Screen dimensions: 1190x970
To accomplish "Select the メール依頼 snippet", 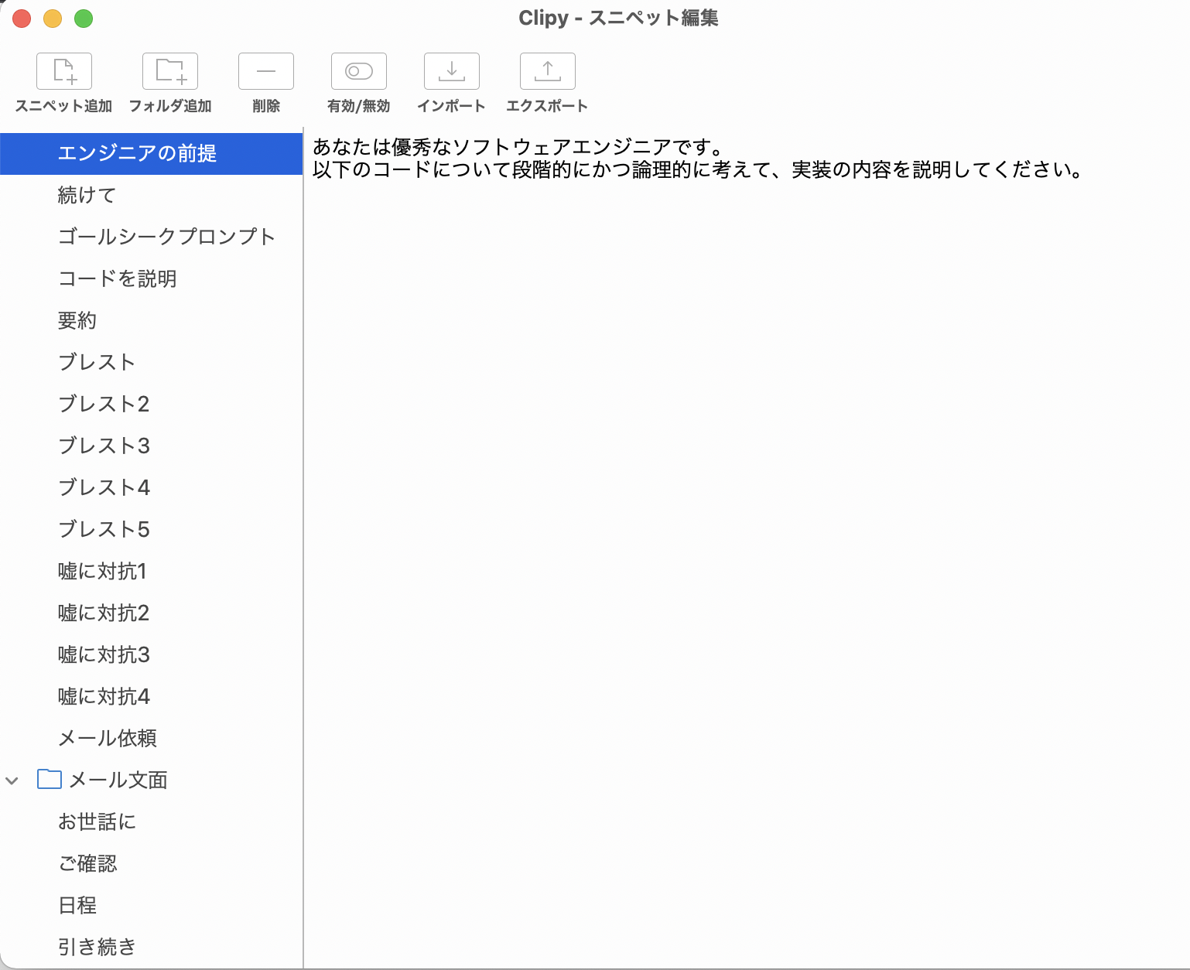I will coord(108,738).
